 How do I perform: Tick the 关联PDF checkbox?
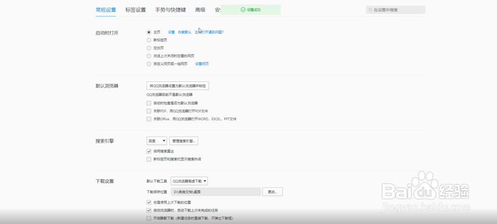149,111
